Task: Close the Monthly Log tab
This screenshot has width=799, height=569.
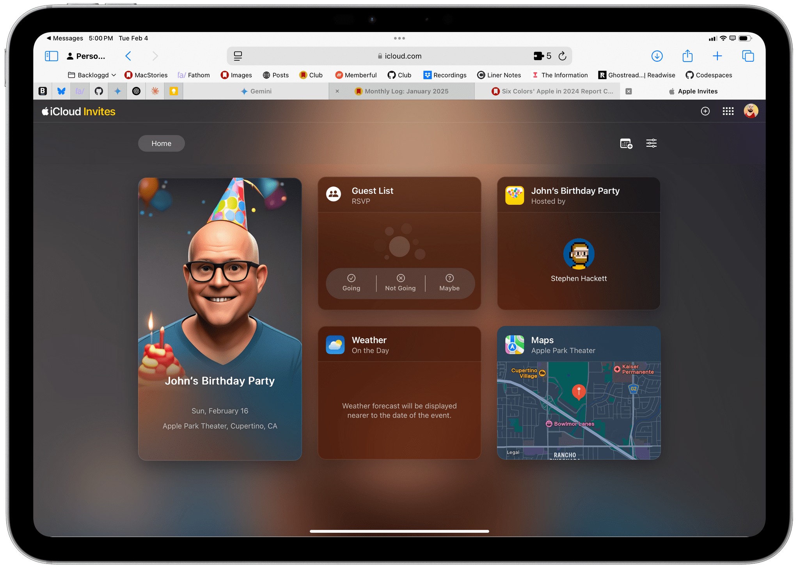Action: click(x=337, y=91)
